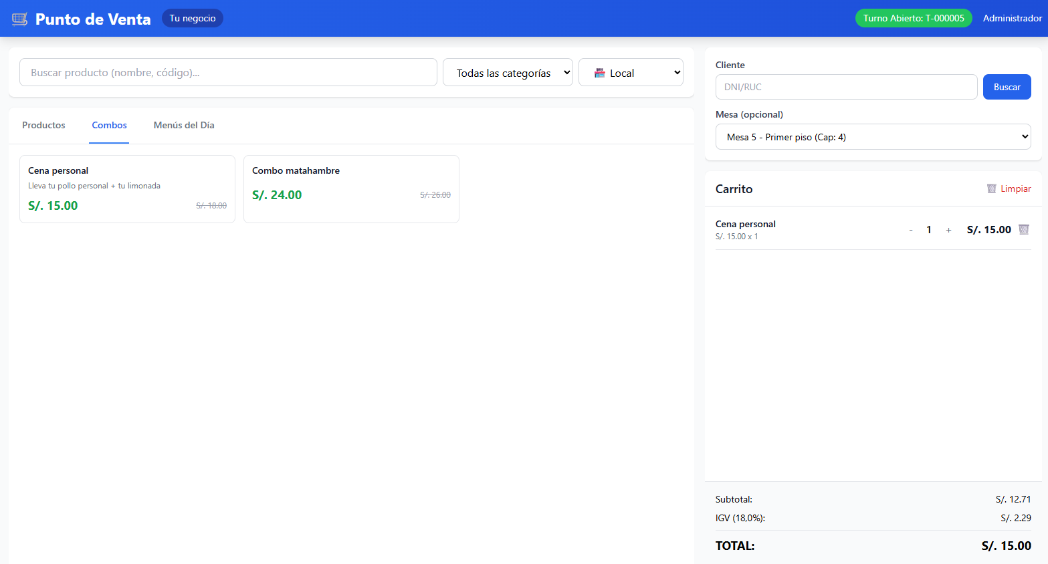Open the Administrador user menu
Screen dimensions: 1048x564
pos(1012,18)
